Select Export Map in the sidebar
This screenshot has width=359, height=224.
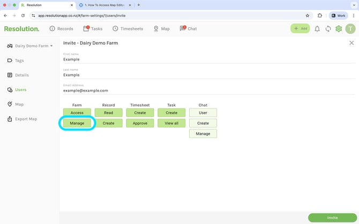[x=22, y=119]
